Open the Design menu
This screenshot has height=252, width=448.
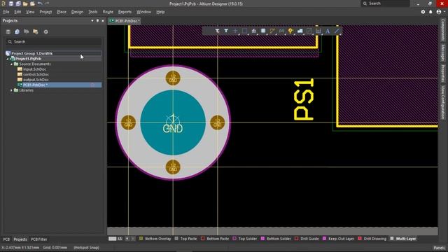[77, 12]
